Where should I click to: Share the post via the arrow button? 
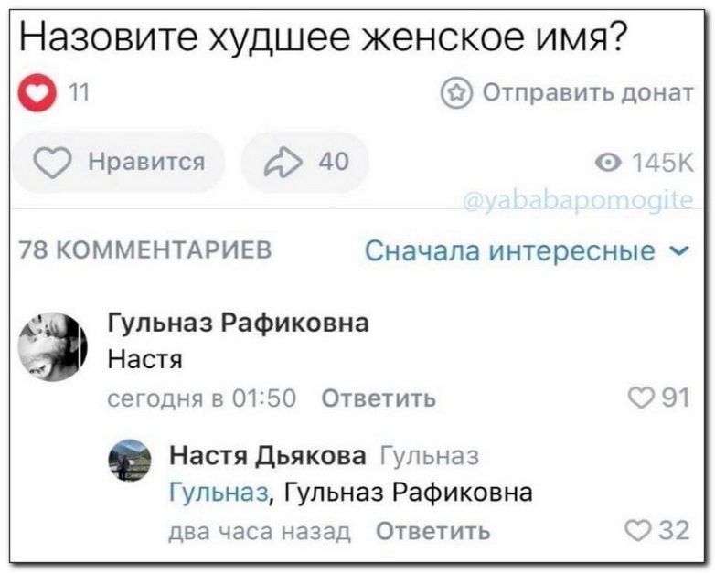(304, 162)
